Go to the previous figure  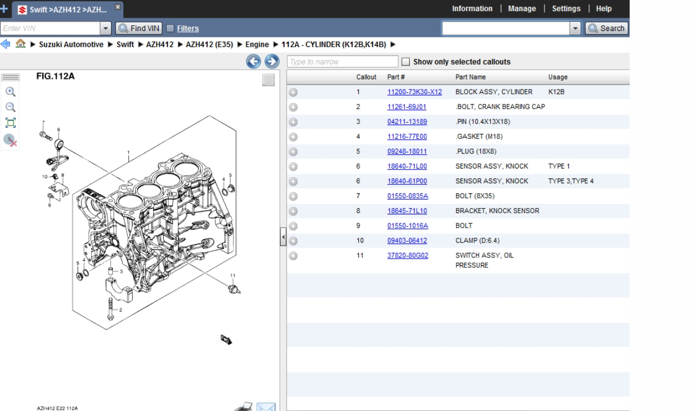(254, 62)
